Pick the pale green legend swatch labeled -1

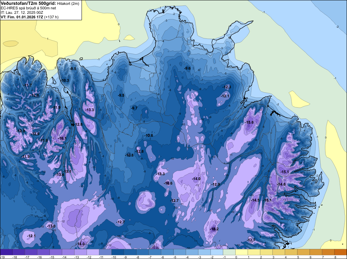coord(229,252)
